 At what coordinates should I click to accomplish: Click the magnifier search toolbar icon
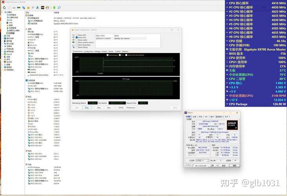point(59,7)
